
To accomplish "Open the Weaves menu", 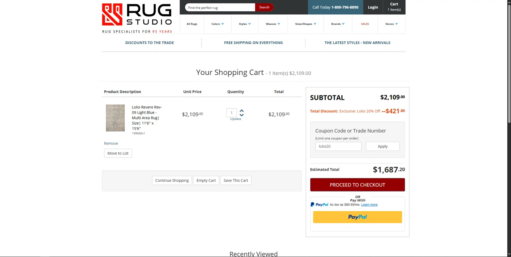I will click(x=273, y=24).
